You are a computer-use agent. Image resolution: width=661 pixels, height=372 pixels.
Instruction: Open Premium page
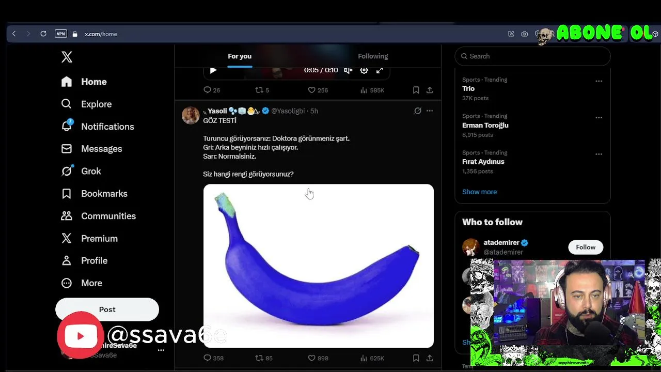(x=89, y=239)
